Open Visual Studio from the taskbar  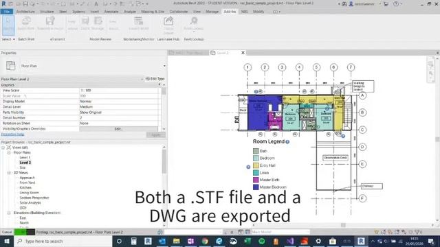click(x=290, y=241)
